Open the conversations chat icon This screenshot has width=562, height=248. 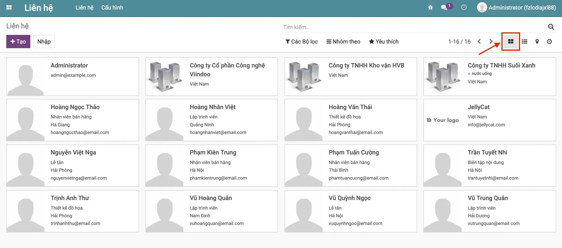point(444,7)
